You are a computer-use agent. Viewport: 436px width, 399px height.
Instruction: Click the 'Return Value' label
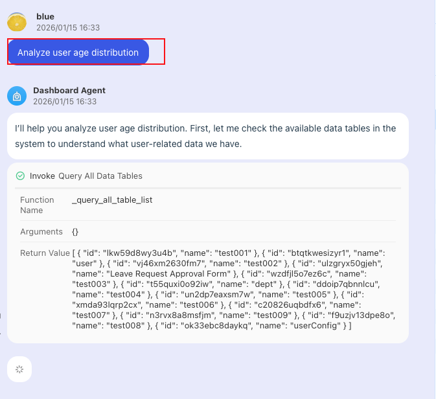click(45, 253)
